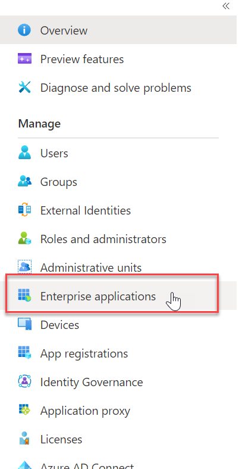Open App registrations
The height and width of the screenshot is (469, 239).
[84, 353]
